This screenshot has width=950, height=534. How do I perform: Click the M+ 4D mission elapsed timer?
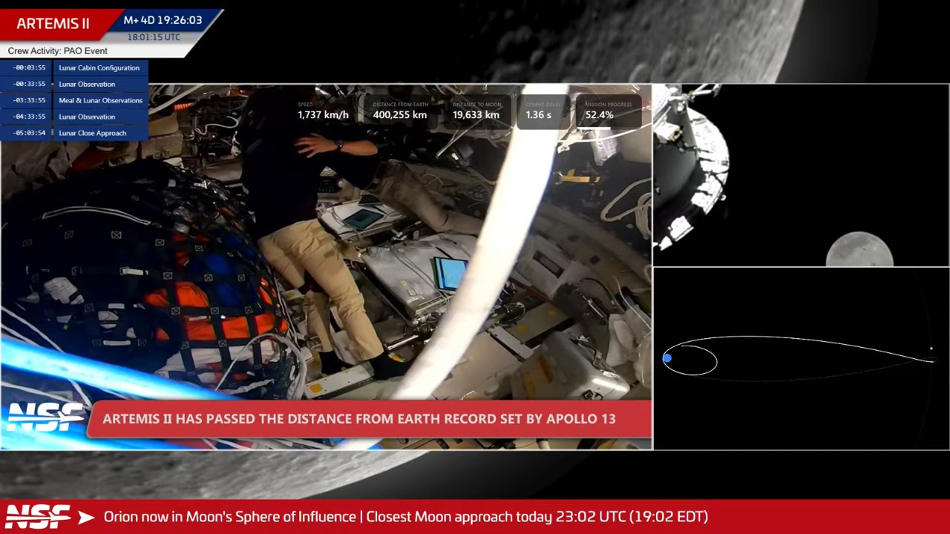[163, 20]
